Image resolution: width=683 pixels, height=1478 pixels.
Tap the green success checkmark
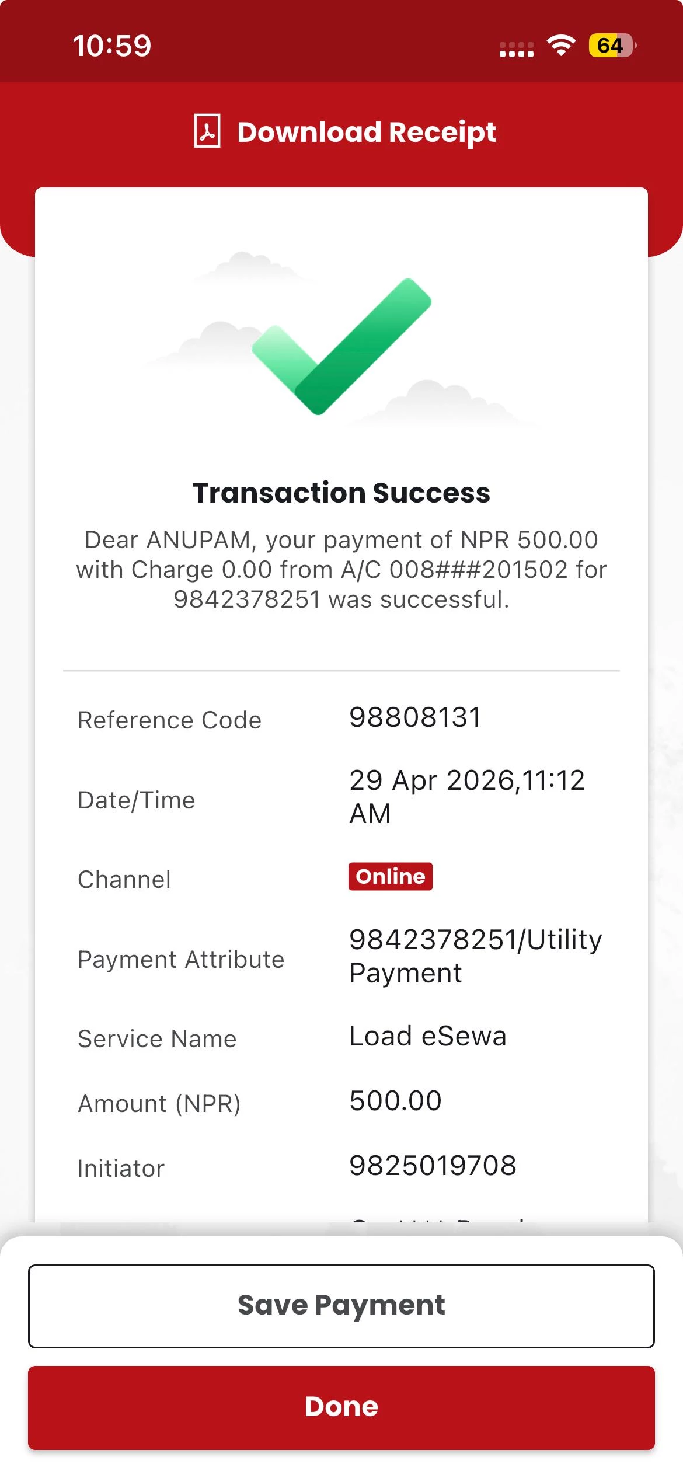[x=341, y=346]
